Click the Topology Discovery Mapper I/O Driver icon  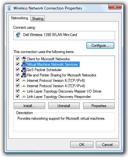click(x=24, y=91)
